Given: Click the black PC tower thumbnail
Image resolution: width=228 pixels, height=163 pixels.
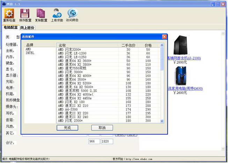Looking at the screenshot, I should click(x=181, y=45).
